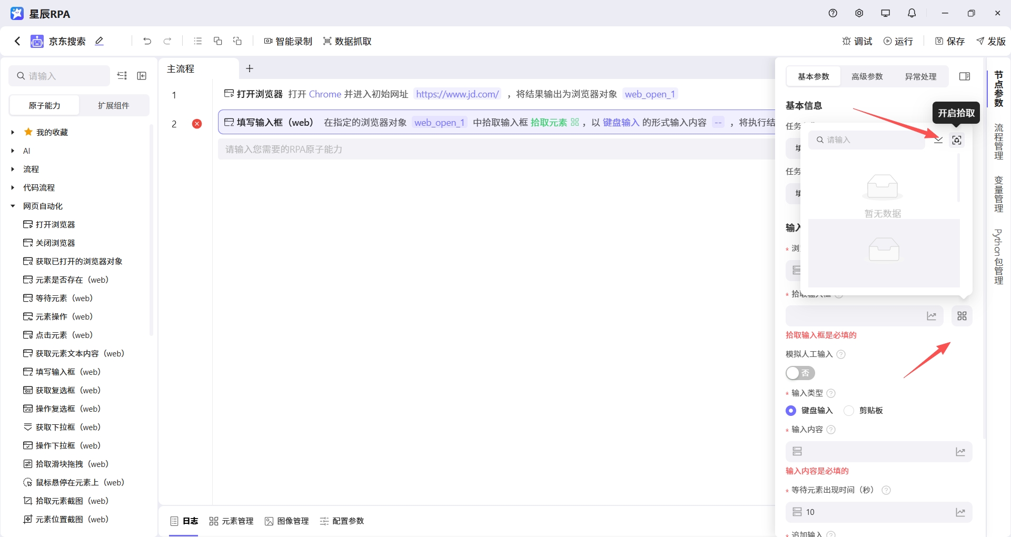Open the 元素管理 bottom tab
This screenshot has width=1011, height=537.
[231, 521]
